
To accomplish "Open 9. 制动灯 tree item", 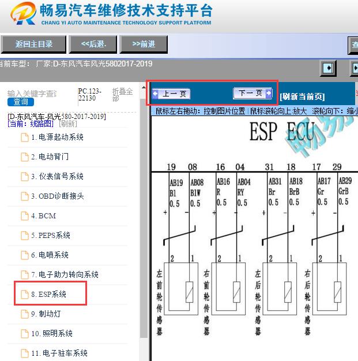I will [46, 314].
